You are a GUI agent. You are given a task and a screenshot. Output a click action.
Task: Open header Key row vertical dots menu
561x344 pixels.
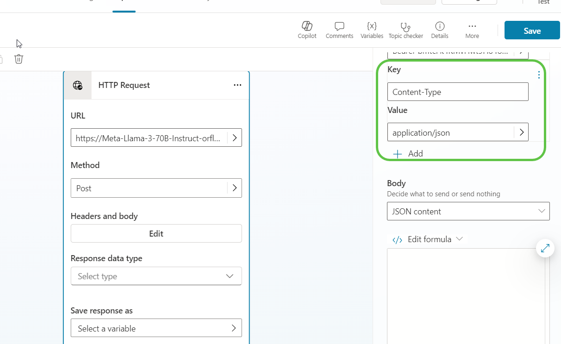[539, 75]
